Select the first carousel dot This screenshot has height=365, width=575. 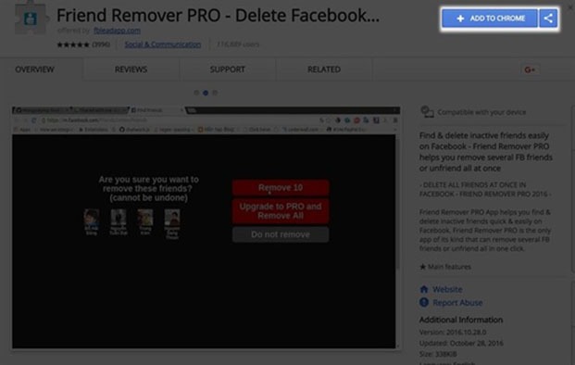pos(196,93)
